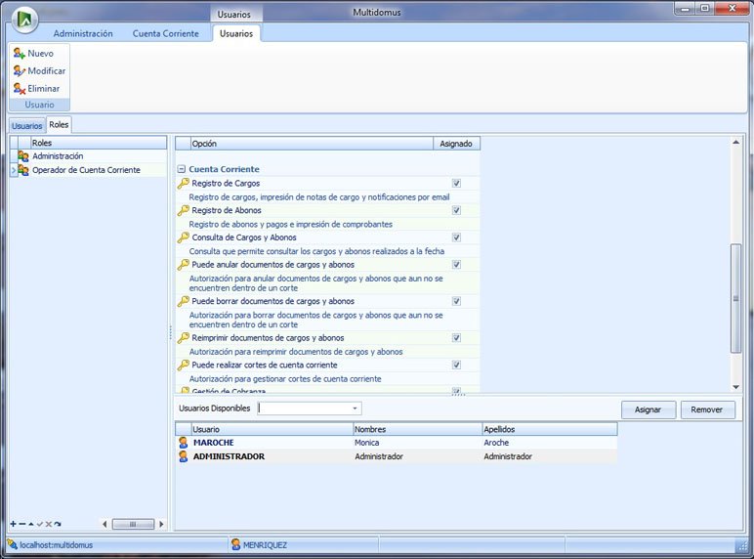Expand the Operador de Cuenta Corriente row
This screenshot has width=754, height=559.
(x=14, y=170)
